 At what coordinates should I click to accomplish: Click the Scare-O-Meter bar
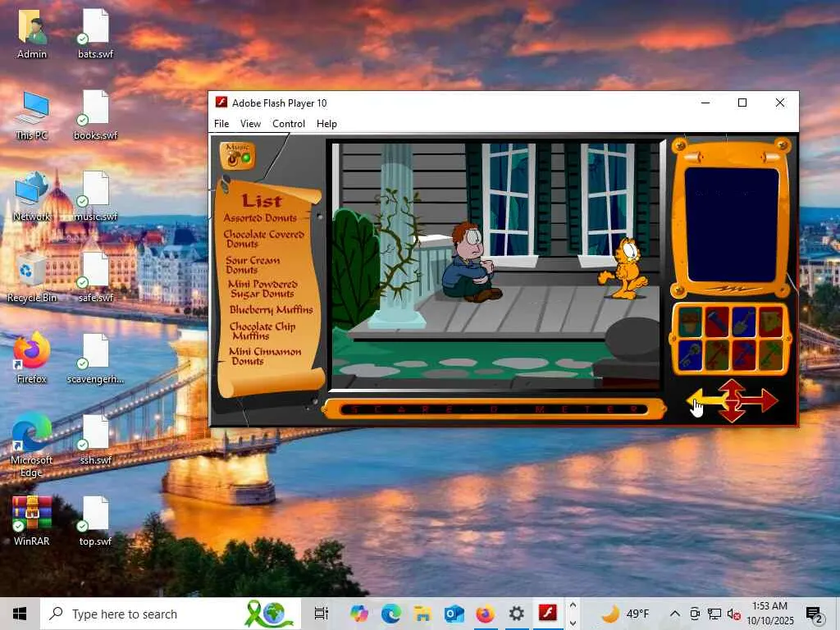[x=495, y=410]
